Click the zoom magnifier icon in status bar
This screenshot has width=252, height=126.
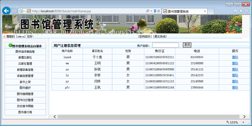click(228, 122)
